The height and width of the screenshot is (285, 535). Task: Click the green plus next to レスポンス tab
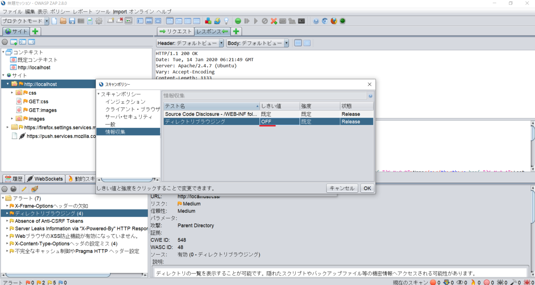(236, 31)
